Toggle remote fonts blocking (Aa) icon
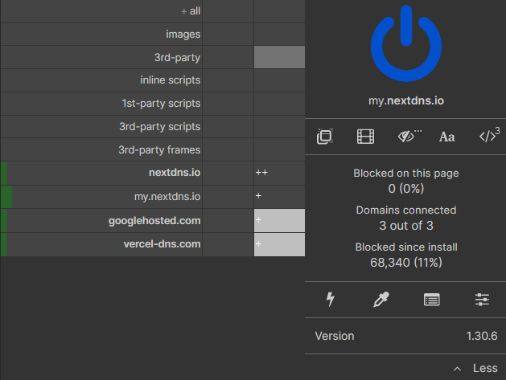Viewport: 506px width, 380px height. [x=447, y=137]
